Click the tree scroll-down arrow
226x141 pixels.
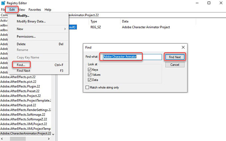pos(53,134)
